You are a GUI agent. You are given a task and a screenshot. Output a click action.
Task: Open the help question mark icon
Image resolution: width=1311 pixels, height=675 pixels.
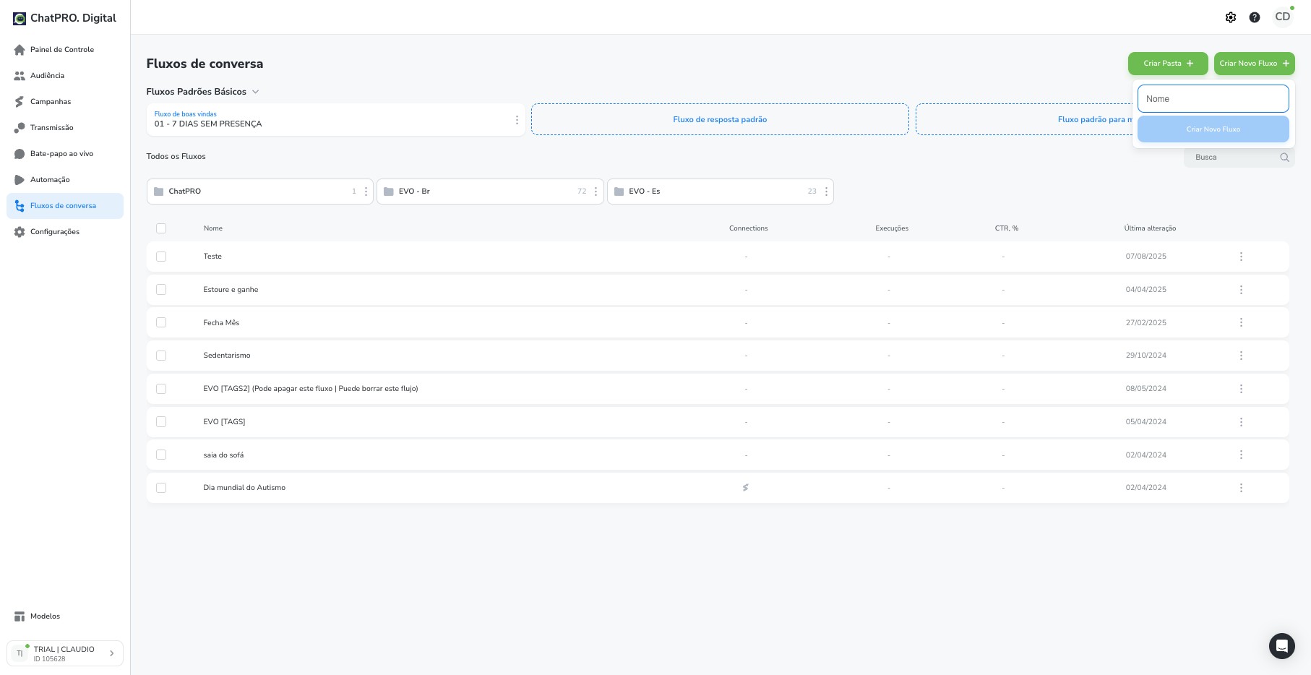[x=1255, y=17]
